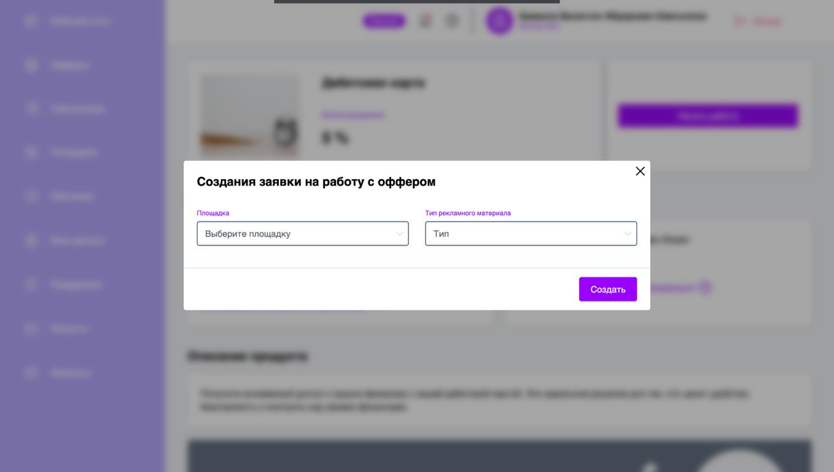The height and width of the screenshot is (472, 834).
Task: Click the user name text in header
Action: click(x=612, y=16)
